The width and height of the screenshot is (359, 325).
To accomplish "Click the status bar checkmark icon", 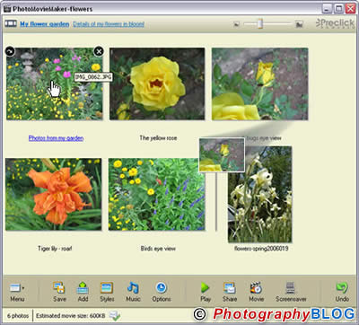I will [x=115, y=316].
